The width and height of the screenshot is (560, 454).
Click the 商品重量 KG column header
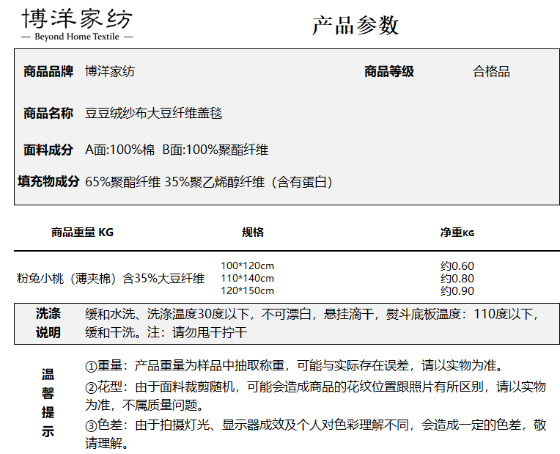point(82,233)
